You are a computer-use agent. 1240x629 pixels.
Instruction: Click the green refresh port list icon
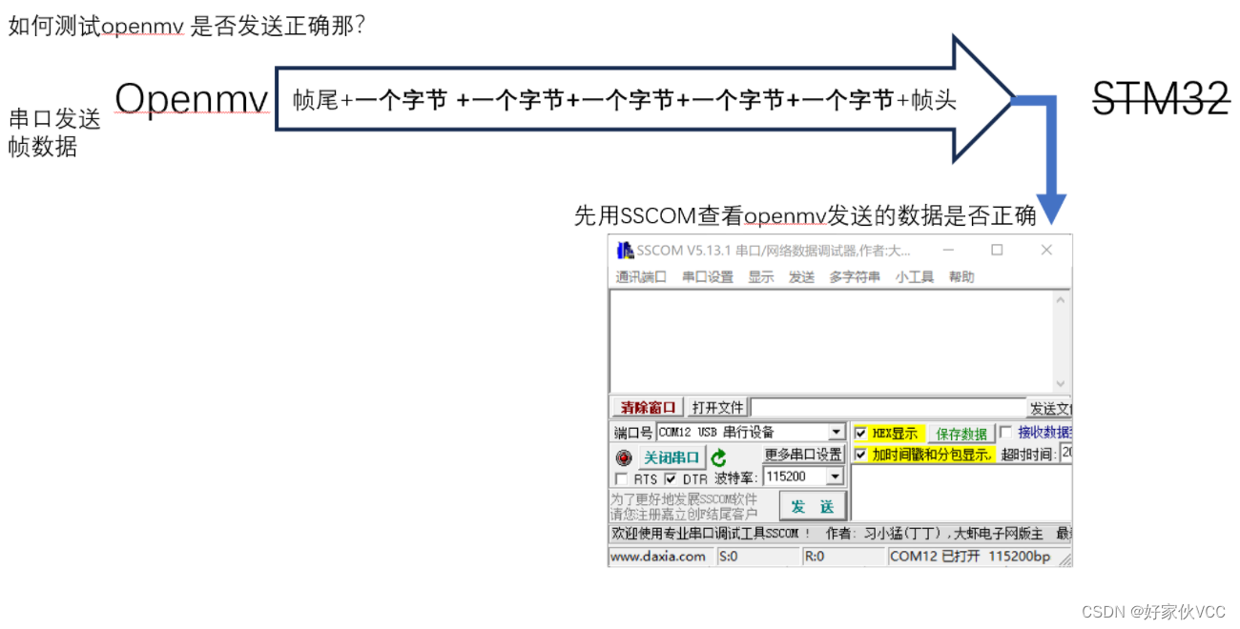(x=717, y=458)
